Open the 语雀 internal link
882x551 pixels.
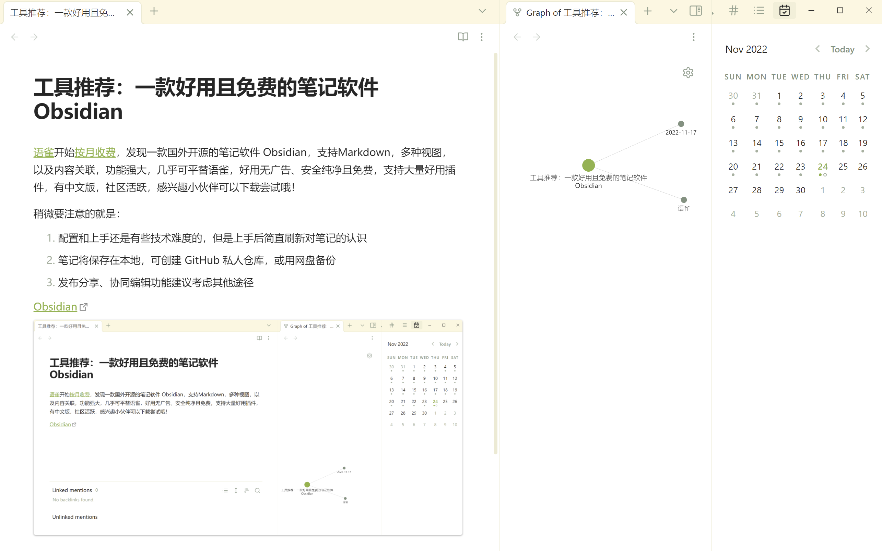click(44, 152)
